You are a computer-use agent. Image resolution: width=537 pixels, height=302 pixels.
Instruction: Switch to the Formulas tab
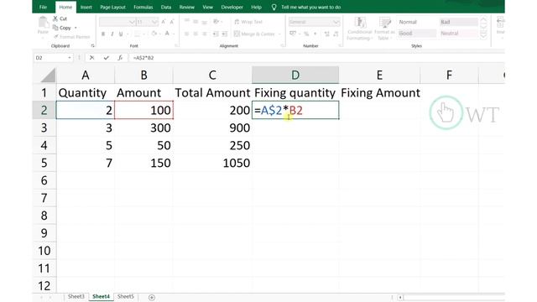point(143,7)
